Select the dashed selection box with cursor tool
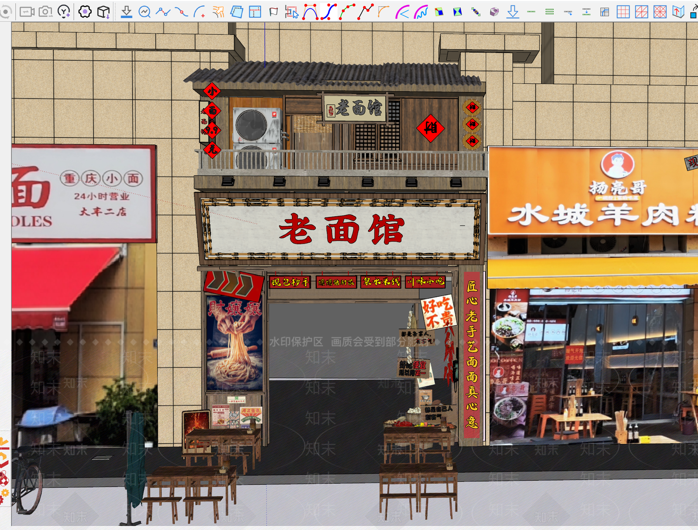The height and width of the screenshot is (530, 698). click(x=291, y=12)
